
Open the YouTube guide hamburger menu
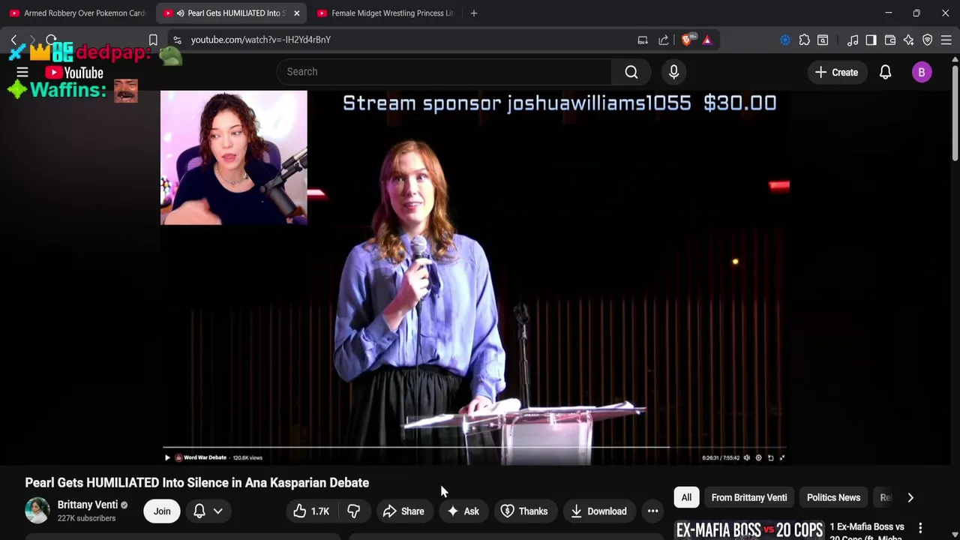pyautogui.click(x=22, y=72)
